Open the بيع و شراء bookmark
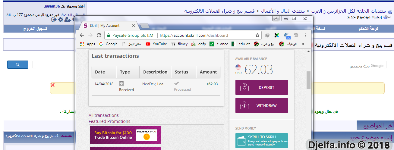The width and height of the screenshot is (394, 150). pyautogui.click(x=264, y=44)
